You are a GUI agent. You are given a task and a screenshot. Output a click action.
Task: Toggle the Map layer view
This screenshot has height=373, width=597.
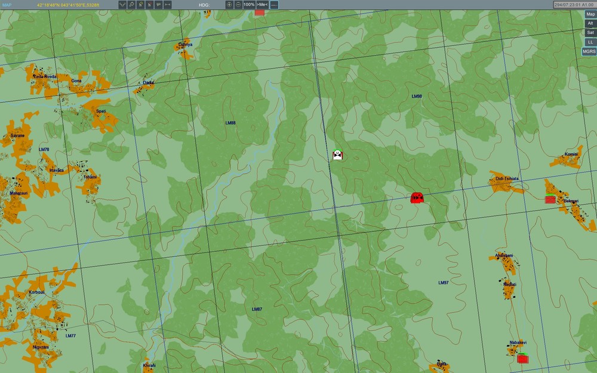point(590,14)
